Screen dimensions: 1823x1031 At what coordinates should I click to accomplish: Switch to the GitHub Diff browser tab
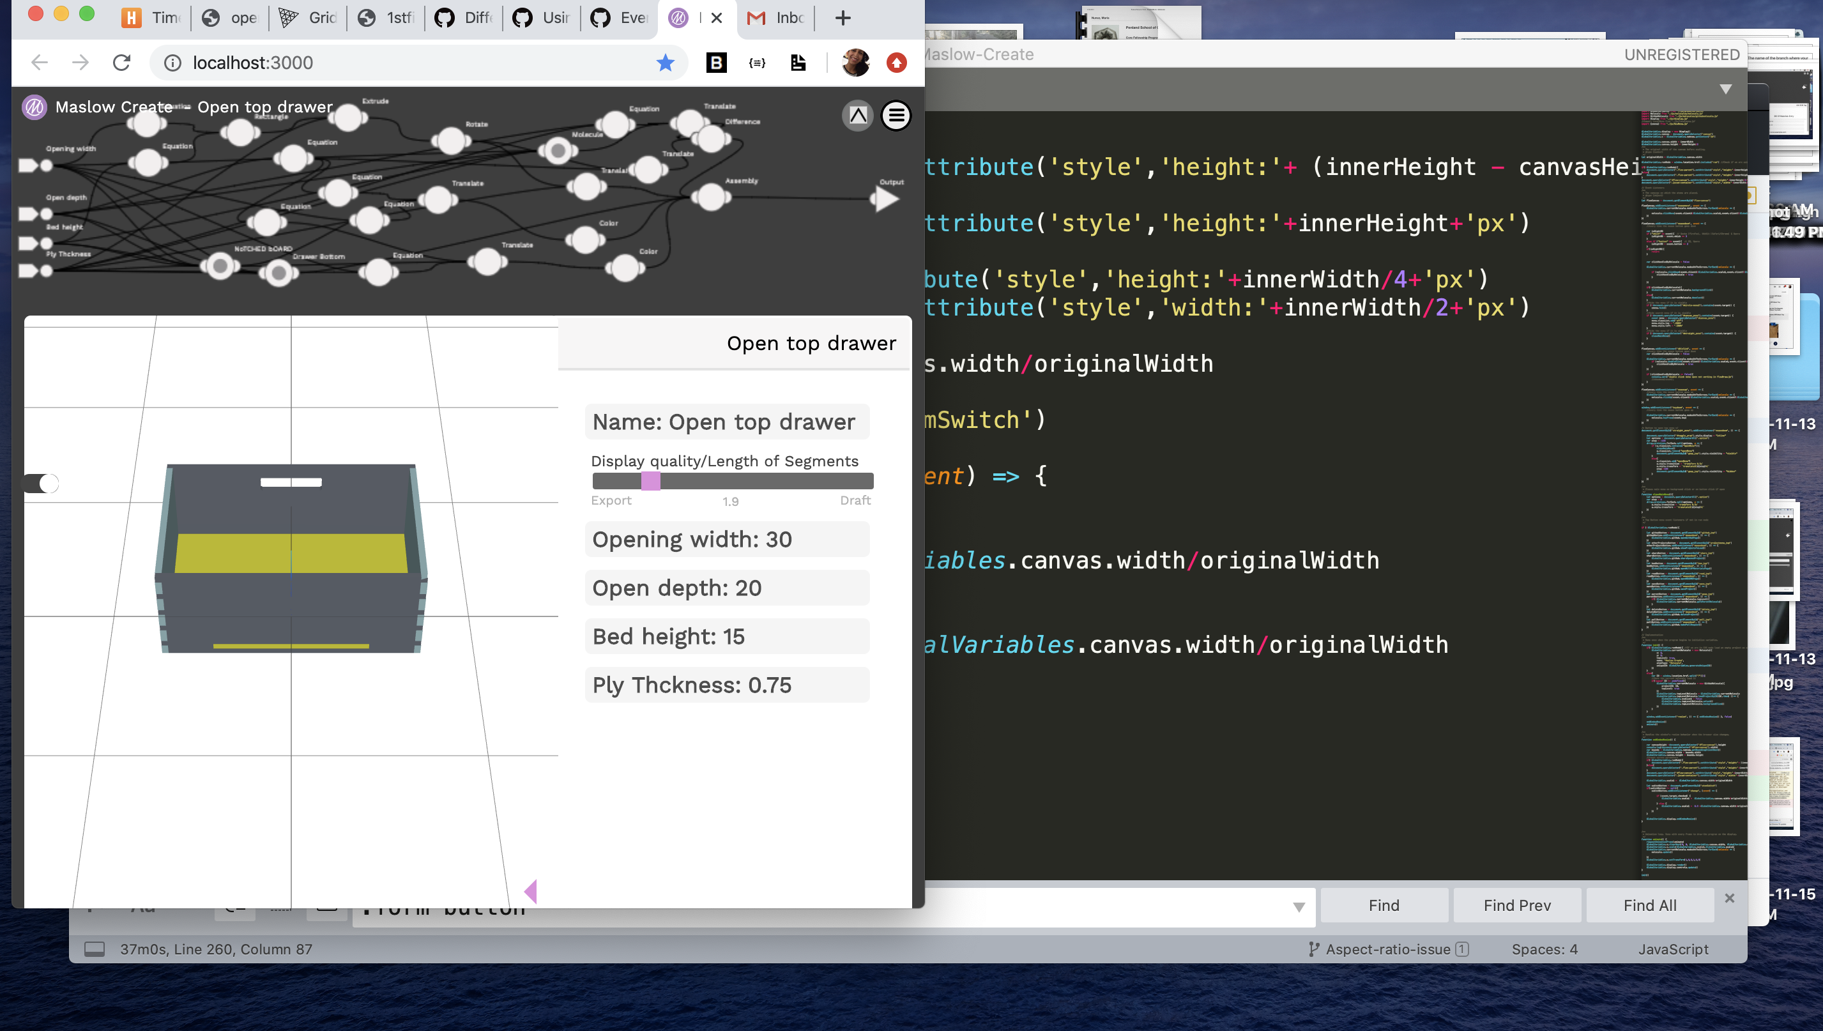coord(464,19)
